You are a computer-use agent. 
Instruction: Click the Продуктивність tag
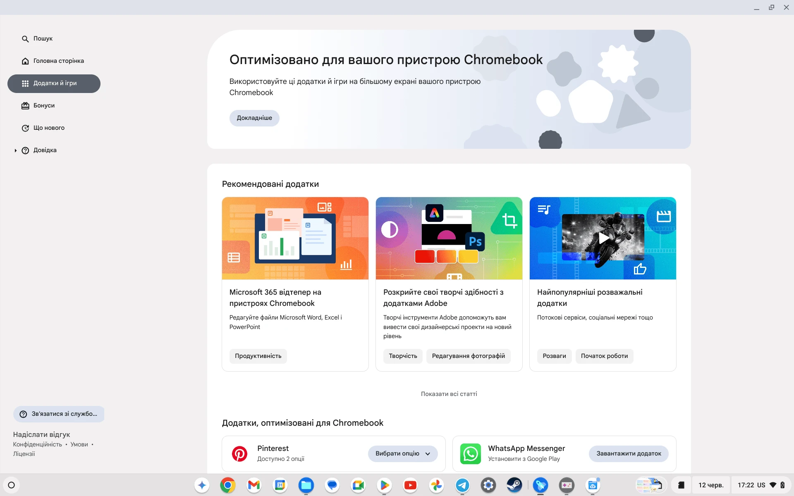[x=258, y=356]
